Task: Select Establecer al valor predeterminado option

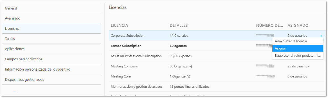Action: [298, 55]
